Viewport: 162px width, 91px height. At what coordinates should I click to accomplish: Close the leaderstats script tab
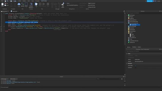18,11
